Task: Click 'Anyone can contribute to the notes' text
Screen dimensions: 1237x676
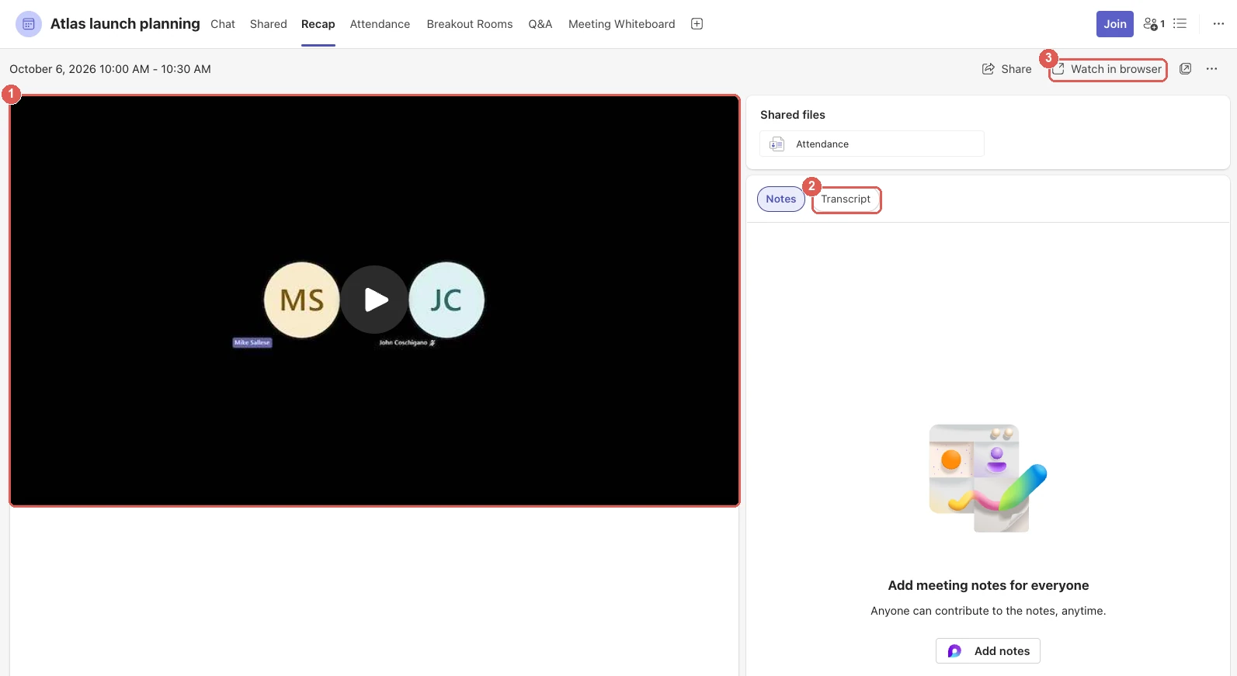Action: point(989,611)
